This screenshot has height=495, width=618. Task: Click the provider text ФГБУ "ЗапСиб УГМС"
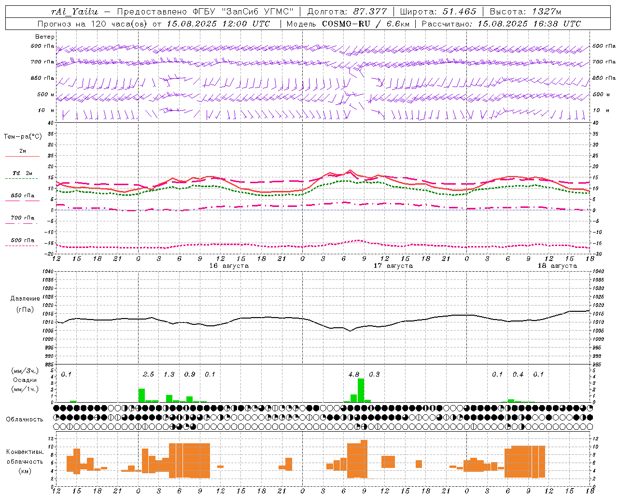(x=243, y=12)
